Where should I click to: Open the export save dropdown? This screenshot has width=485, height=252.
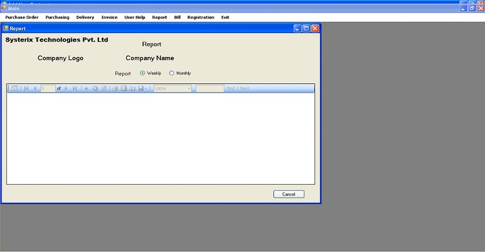[142, 88]
